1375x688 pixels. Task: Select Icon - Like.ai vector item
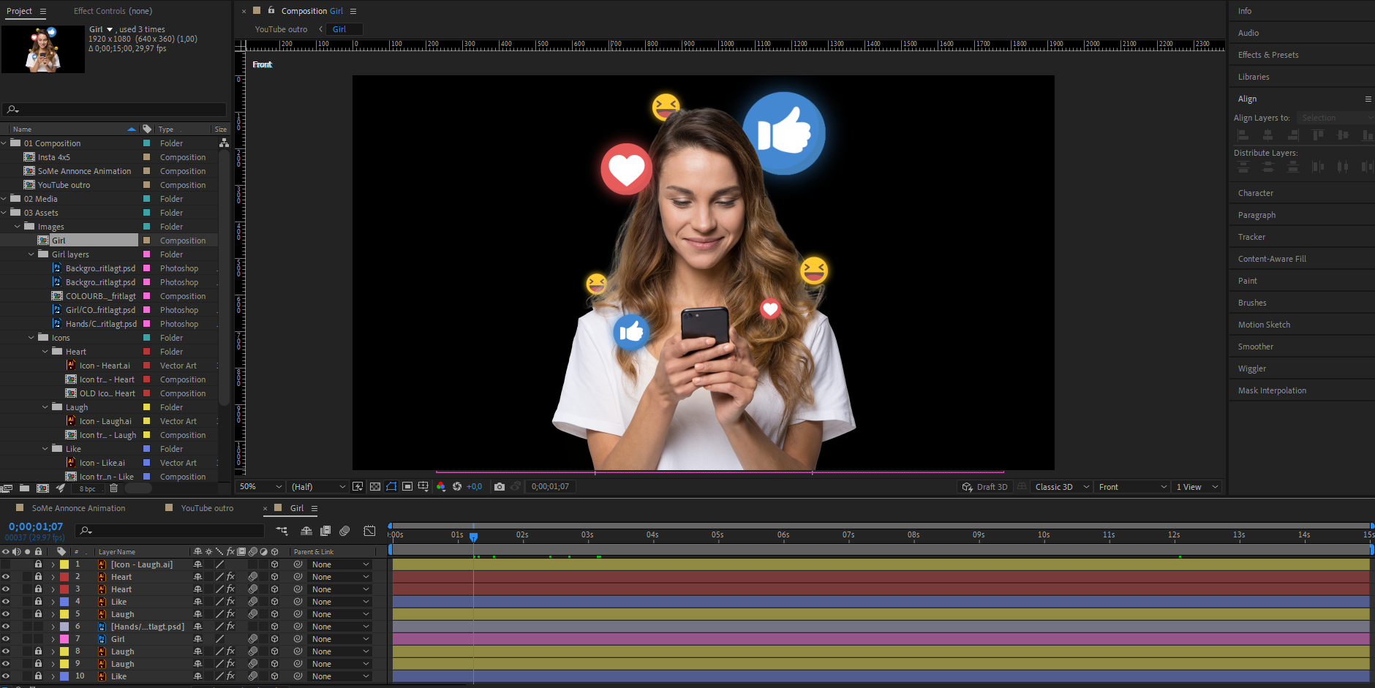[x=102, y=463]
